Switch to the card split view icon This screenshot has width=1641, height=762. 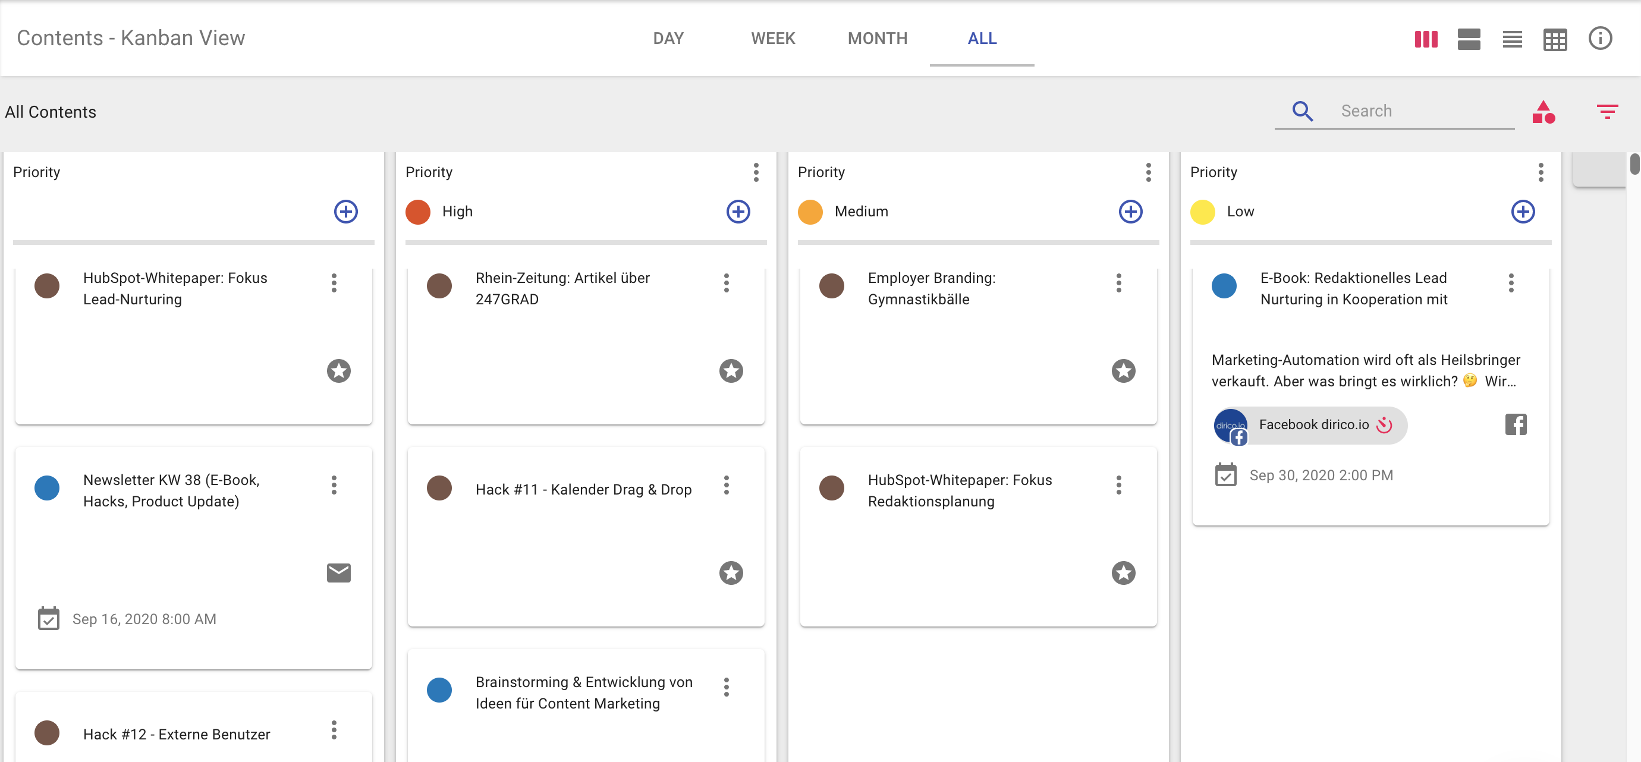pyautogui.click(x=1469, y=39)
